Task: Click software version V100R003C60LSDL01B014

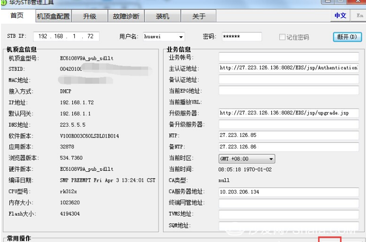Action: pyautogui.click(x=89, y=136)
